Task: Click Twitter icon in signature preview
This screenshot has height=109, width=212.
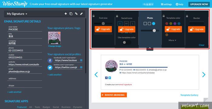Action: point(110,78)
